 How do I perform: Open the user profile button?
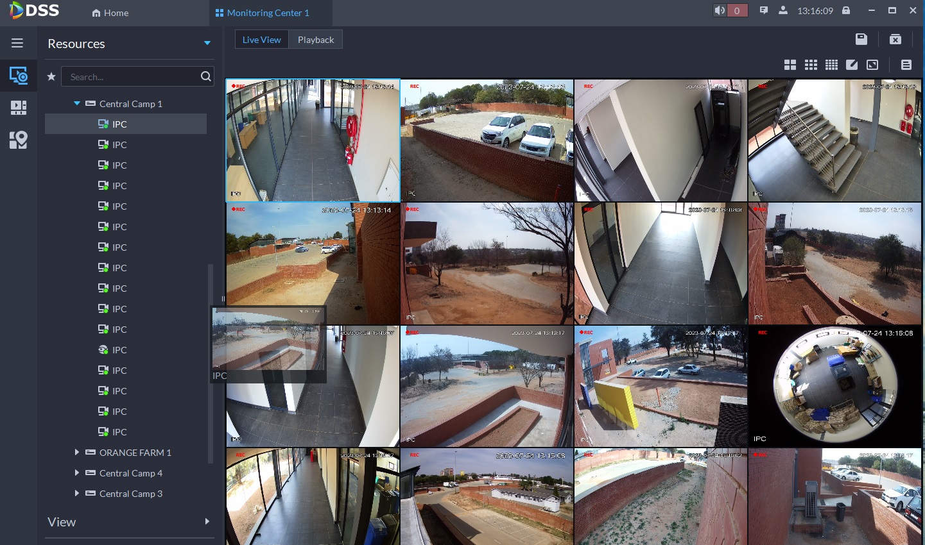tap(784, 10)
